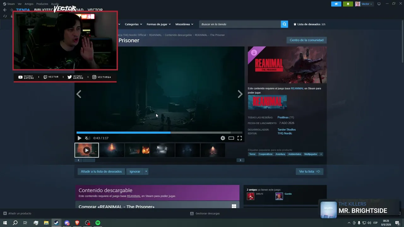Select the Cooperativos tag
404x227 pixels.
tap(265, 154)
